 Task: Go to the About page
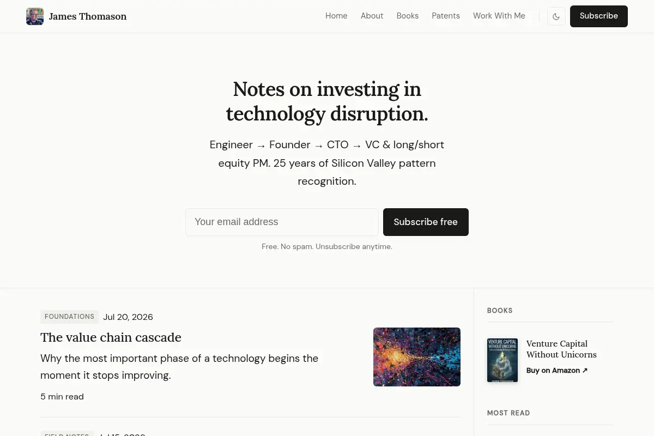(x=372, y=16)
